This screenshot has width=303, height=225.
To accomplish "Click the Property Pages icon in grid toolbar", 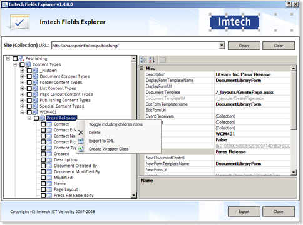I will (x=163, y=60).
